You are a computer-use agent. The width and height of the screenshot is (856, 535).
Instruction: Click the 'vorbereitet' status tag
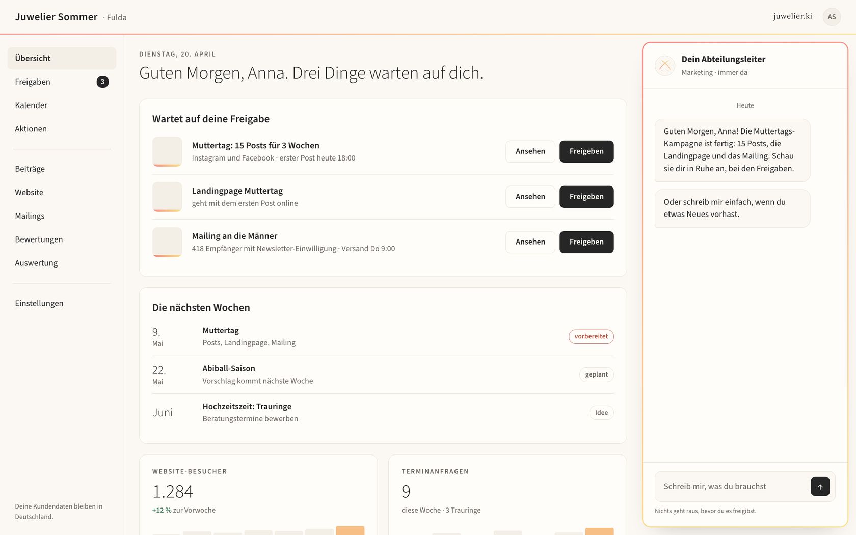pos(591,336)
